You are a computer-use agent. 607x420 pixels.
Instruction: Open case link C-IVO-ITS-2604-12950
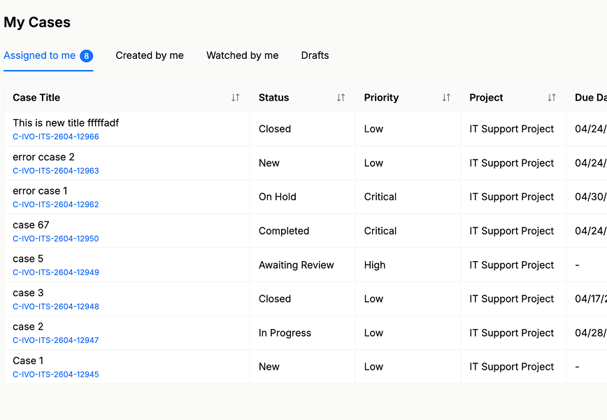click(56, 238)
